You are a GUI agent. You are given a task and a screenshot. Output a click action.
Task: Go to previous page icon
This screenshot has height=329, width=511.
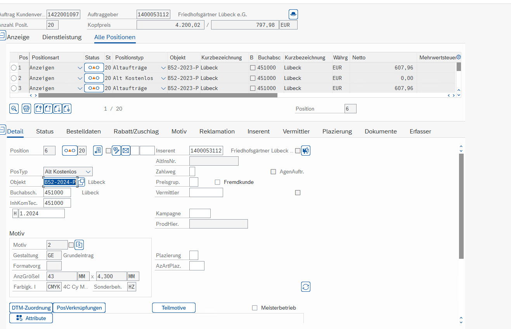pos(48,109)
